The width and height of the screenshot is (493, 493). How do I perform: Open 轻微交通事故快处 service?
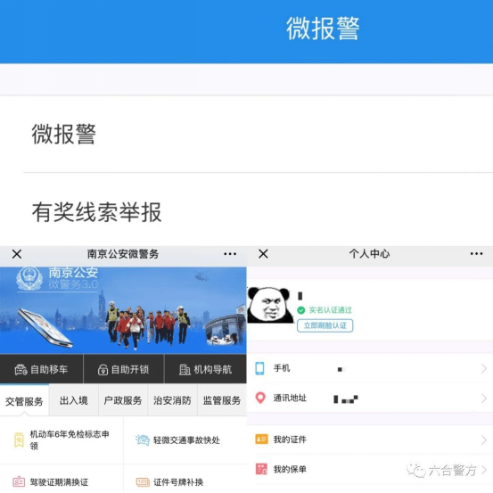coord(185,440)
